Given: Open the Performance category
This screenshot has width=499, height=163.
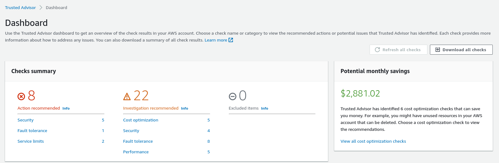Looking at the screenshot, I should pos(136,152).
